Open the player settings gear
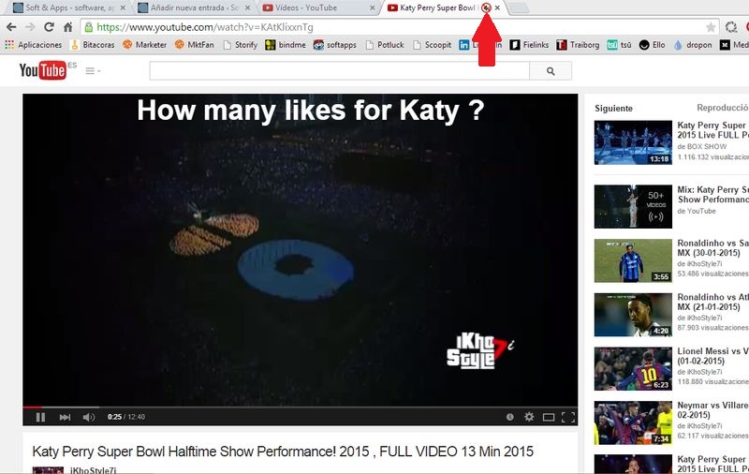The height and width of the screenshot is (474, 749). (529, 417)
